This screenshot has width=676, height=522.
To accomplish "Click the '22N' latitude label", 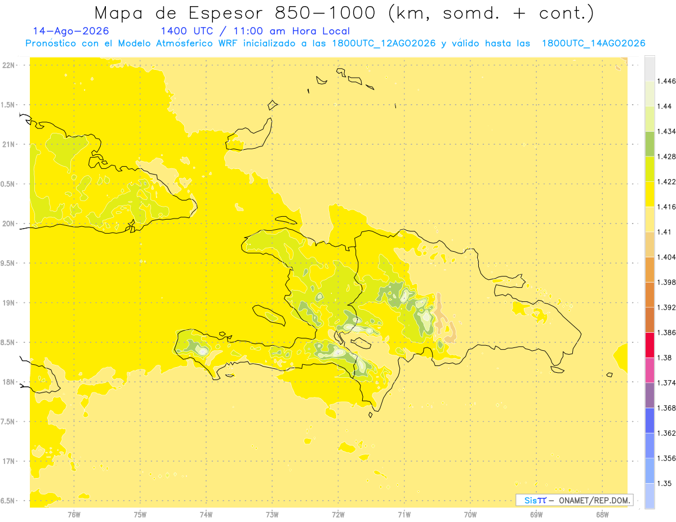I will click(x=8, y=65).
